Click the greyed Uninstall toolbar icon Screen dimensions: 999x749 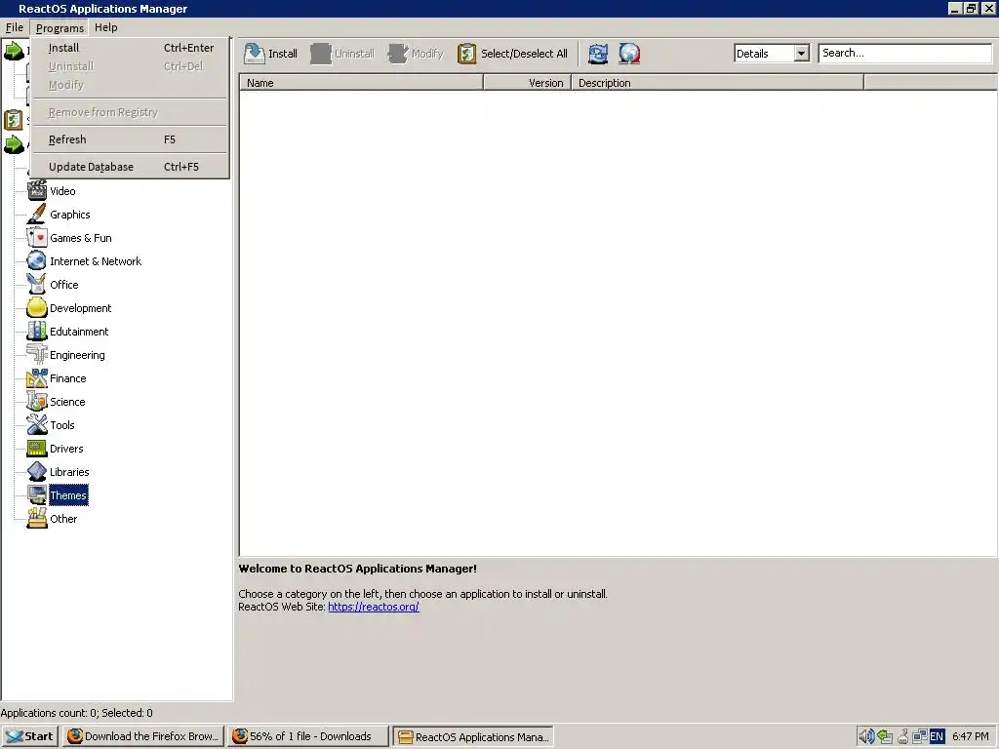320,54
